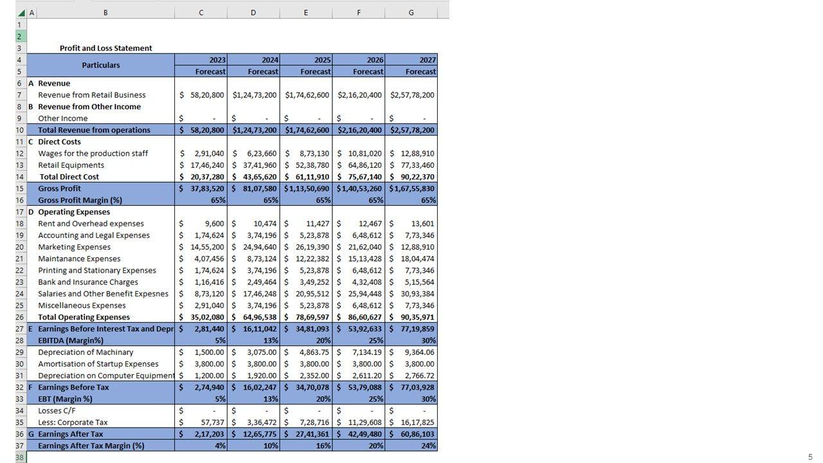This screenshot has width=823, height=463.
Task: Click the Earnings Before Tax 2025 value
Action: point(305,387)
